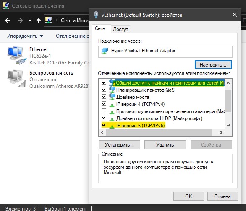Click components list scroll right arrow
The image size is (246, 211).
point(221,133)
